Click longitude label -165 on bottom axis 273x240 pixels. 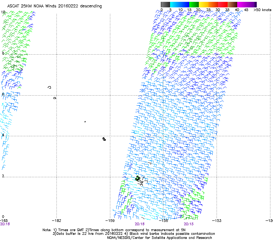tap(4, 221)
